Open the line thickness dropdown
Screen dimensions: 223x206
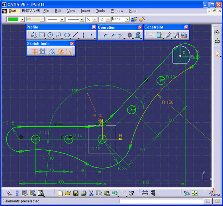pyautogui.click(x=62, y=20)
